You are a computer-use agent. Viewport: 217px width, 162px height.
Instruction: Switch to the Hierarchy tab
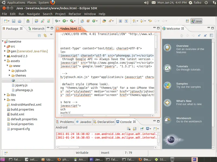click(36, 29)
